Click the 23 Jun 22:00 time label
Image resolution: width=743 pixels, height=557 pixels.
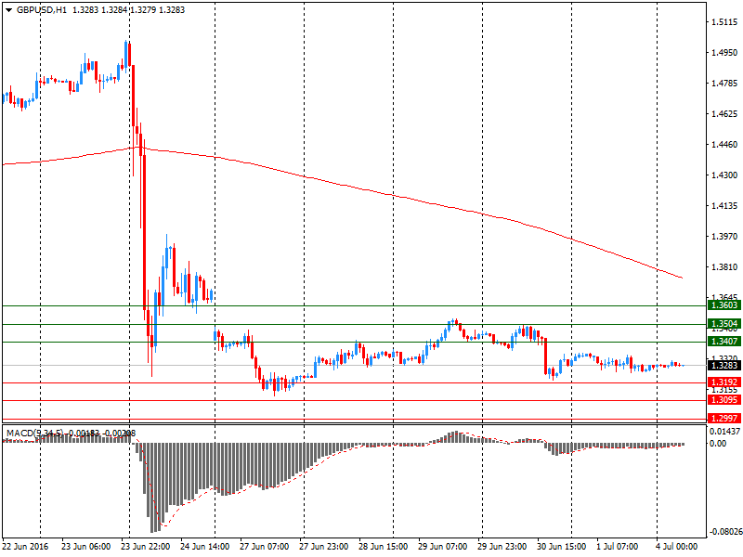tap(145, 547)
